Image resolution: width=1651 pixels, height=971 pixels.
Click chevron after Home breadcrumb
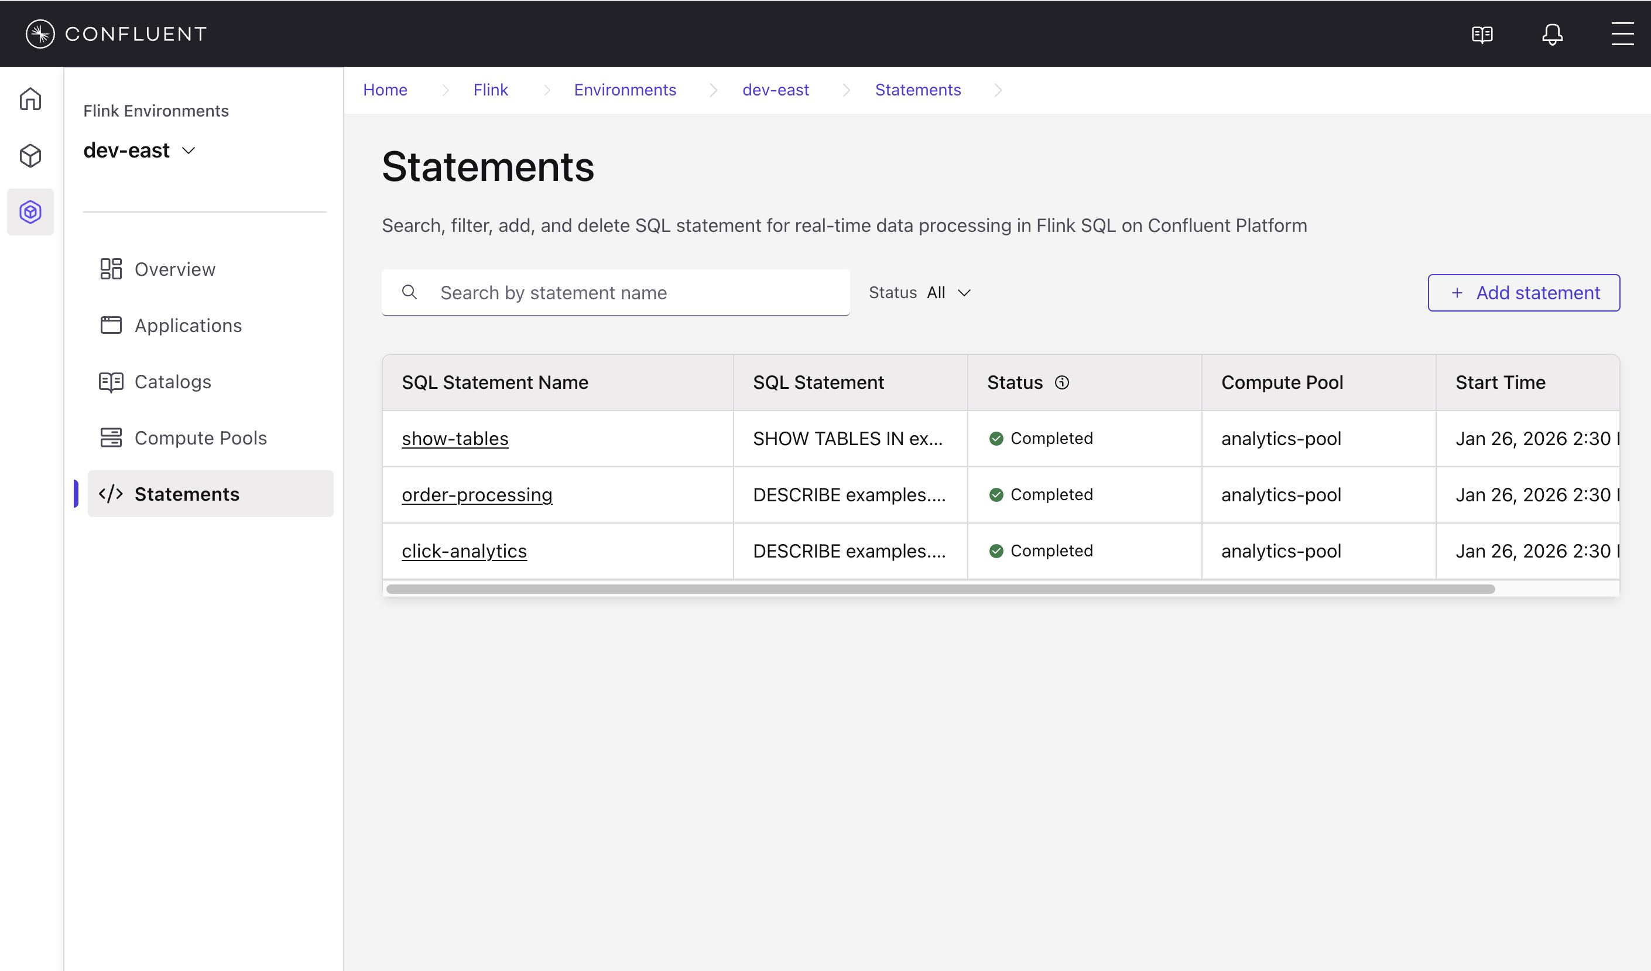tap(446, 90)
